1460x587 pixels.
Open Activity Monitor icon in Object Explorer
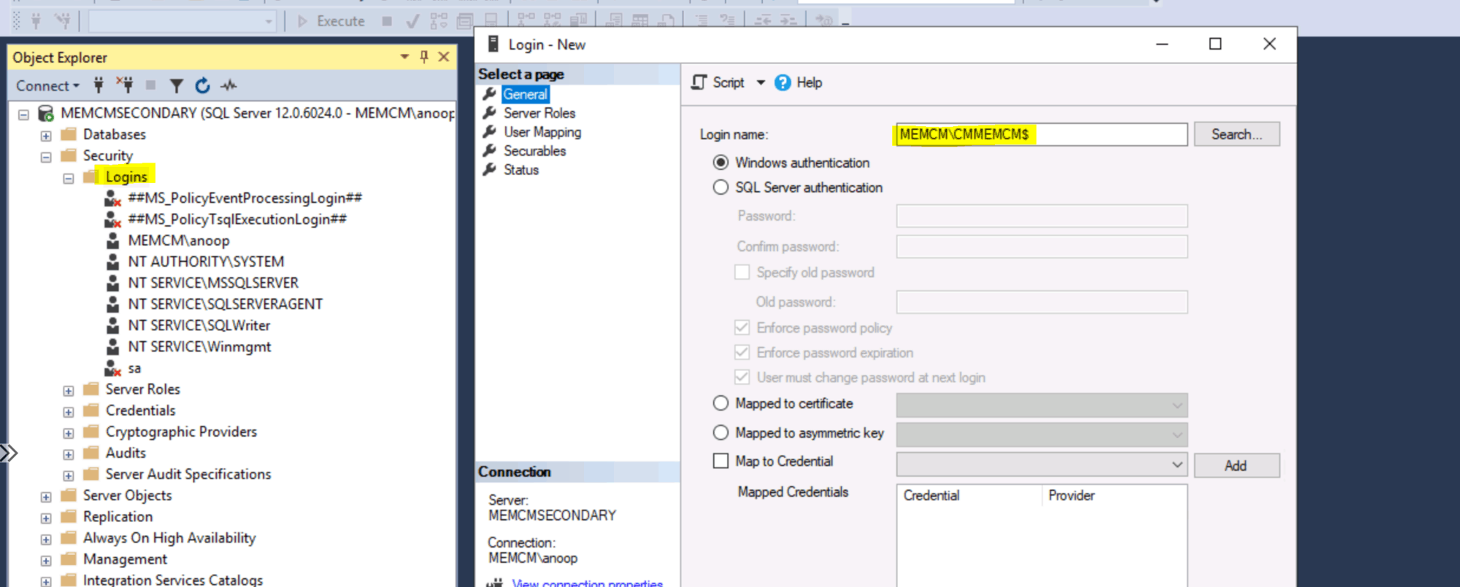[x=229, y=85]
